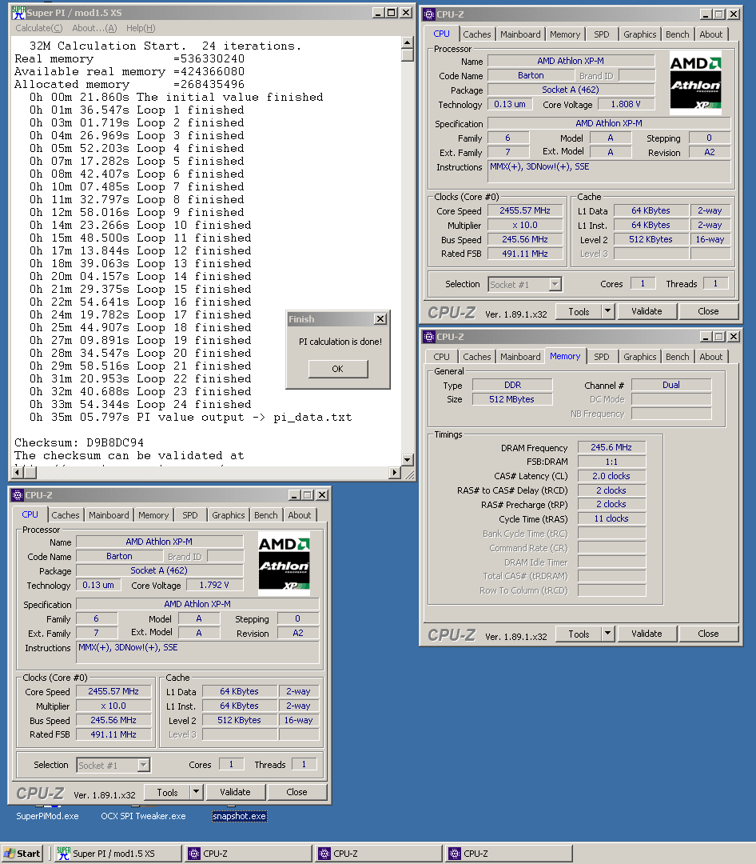Open Graphics tab in bottom-left CPU-Z
Viewport: 756px width, 864px height.
pyautogui.click(x=229, y=514)
